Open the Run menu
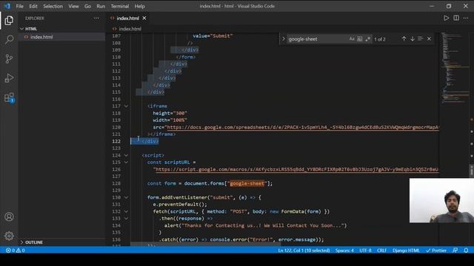 (x=101, y=6)
